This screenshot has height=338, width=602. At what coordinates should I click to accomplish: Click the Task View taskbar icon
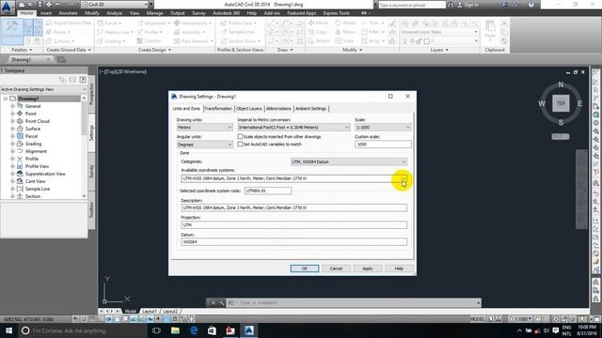pos(156,330)
